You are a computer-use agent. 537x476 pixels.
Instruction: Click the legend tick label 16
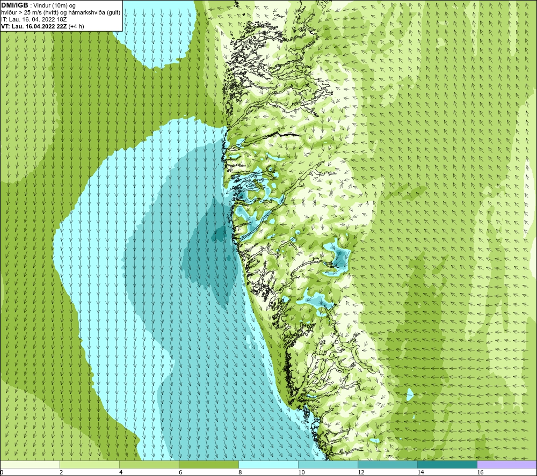[x=480, y=473]
